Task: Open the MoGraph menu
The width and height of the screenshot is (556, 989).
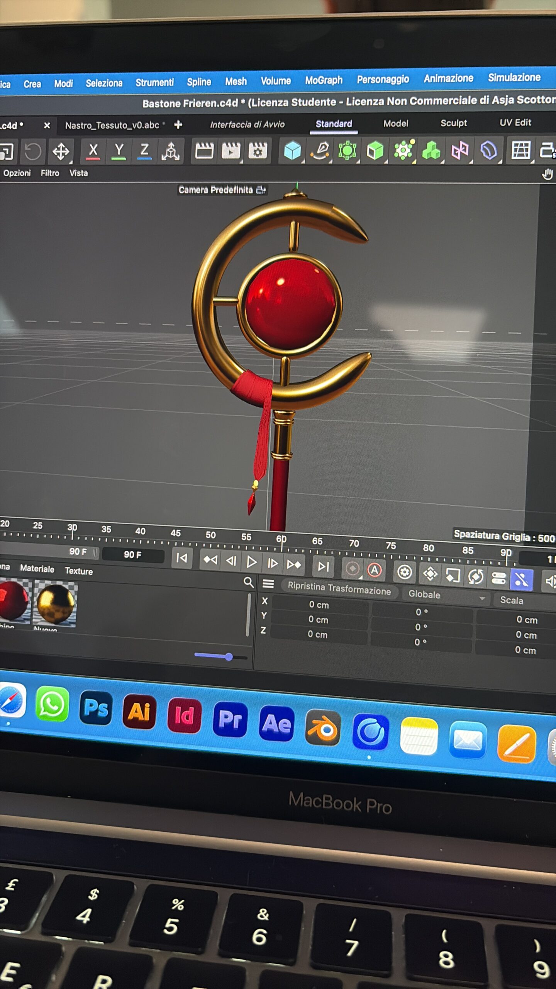Action: pyautogui.click(x=324, y=80)
